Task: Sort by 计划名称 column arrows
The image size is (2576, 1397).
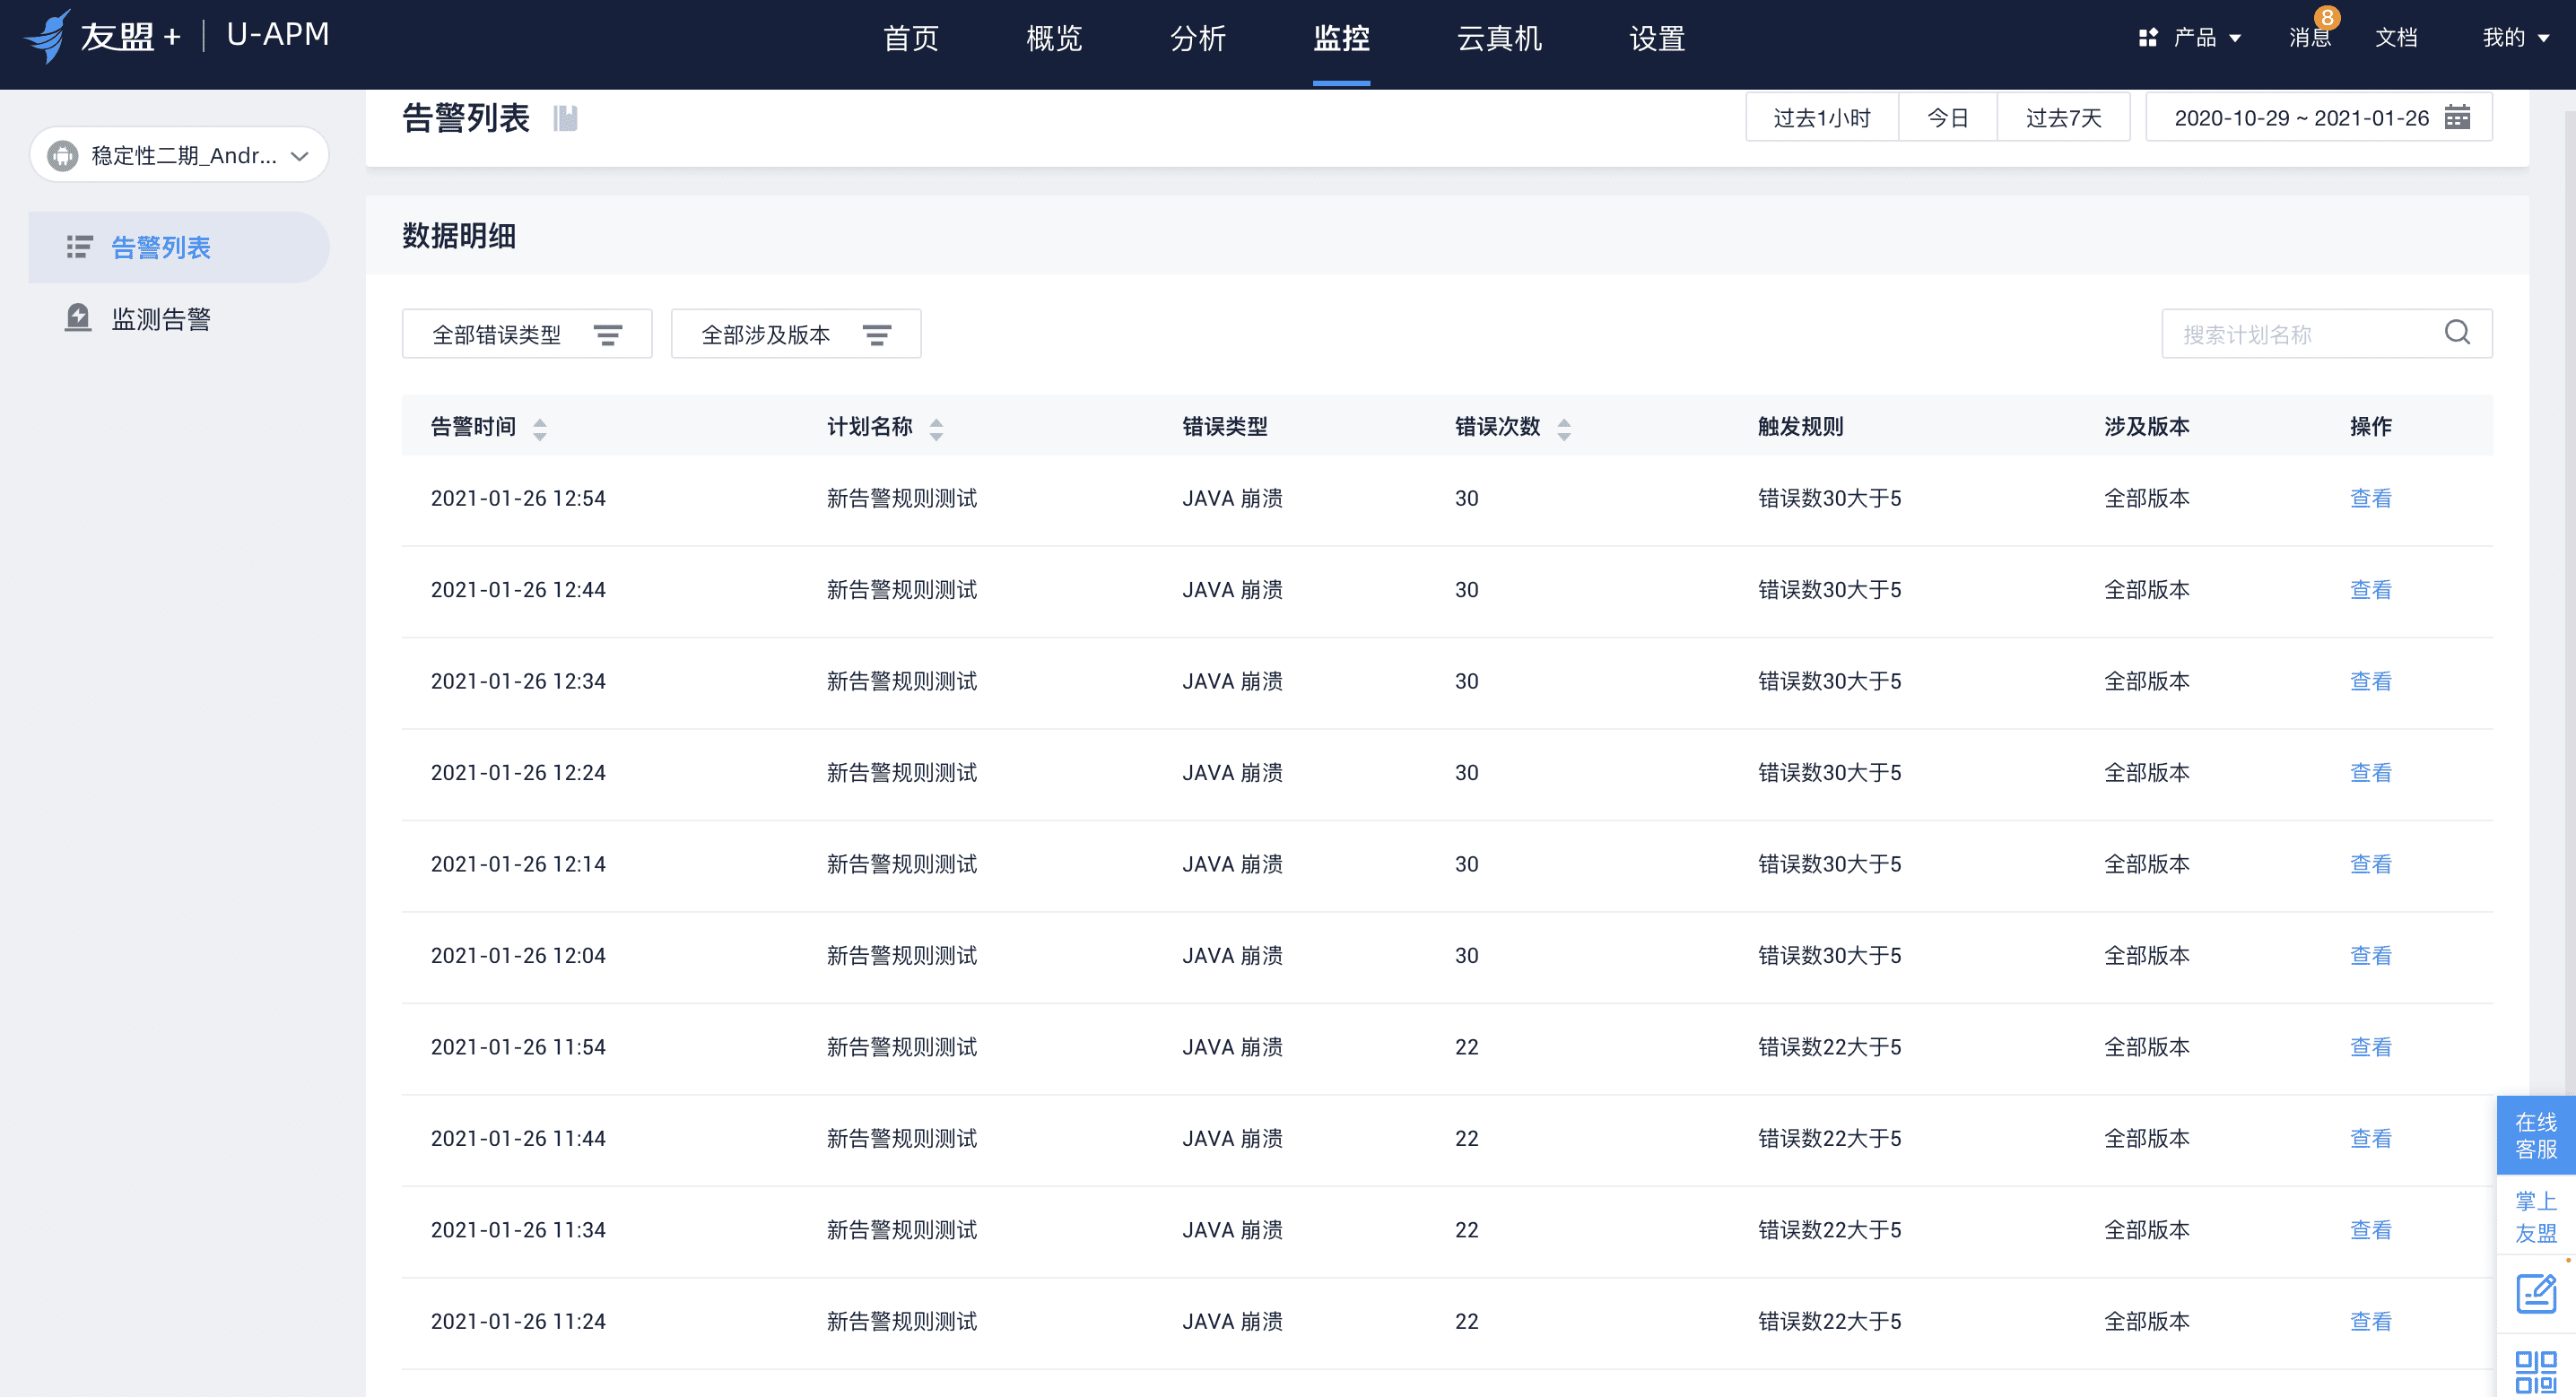Action: click(x=936, y=429)
